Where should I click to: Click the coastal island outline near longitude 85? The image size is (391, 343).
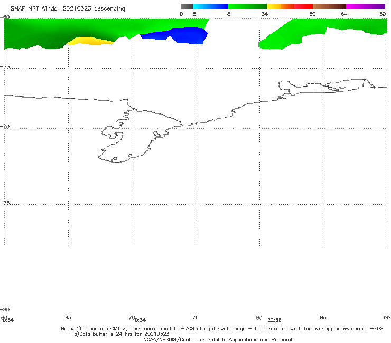coord(346,85)
